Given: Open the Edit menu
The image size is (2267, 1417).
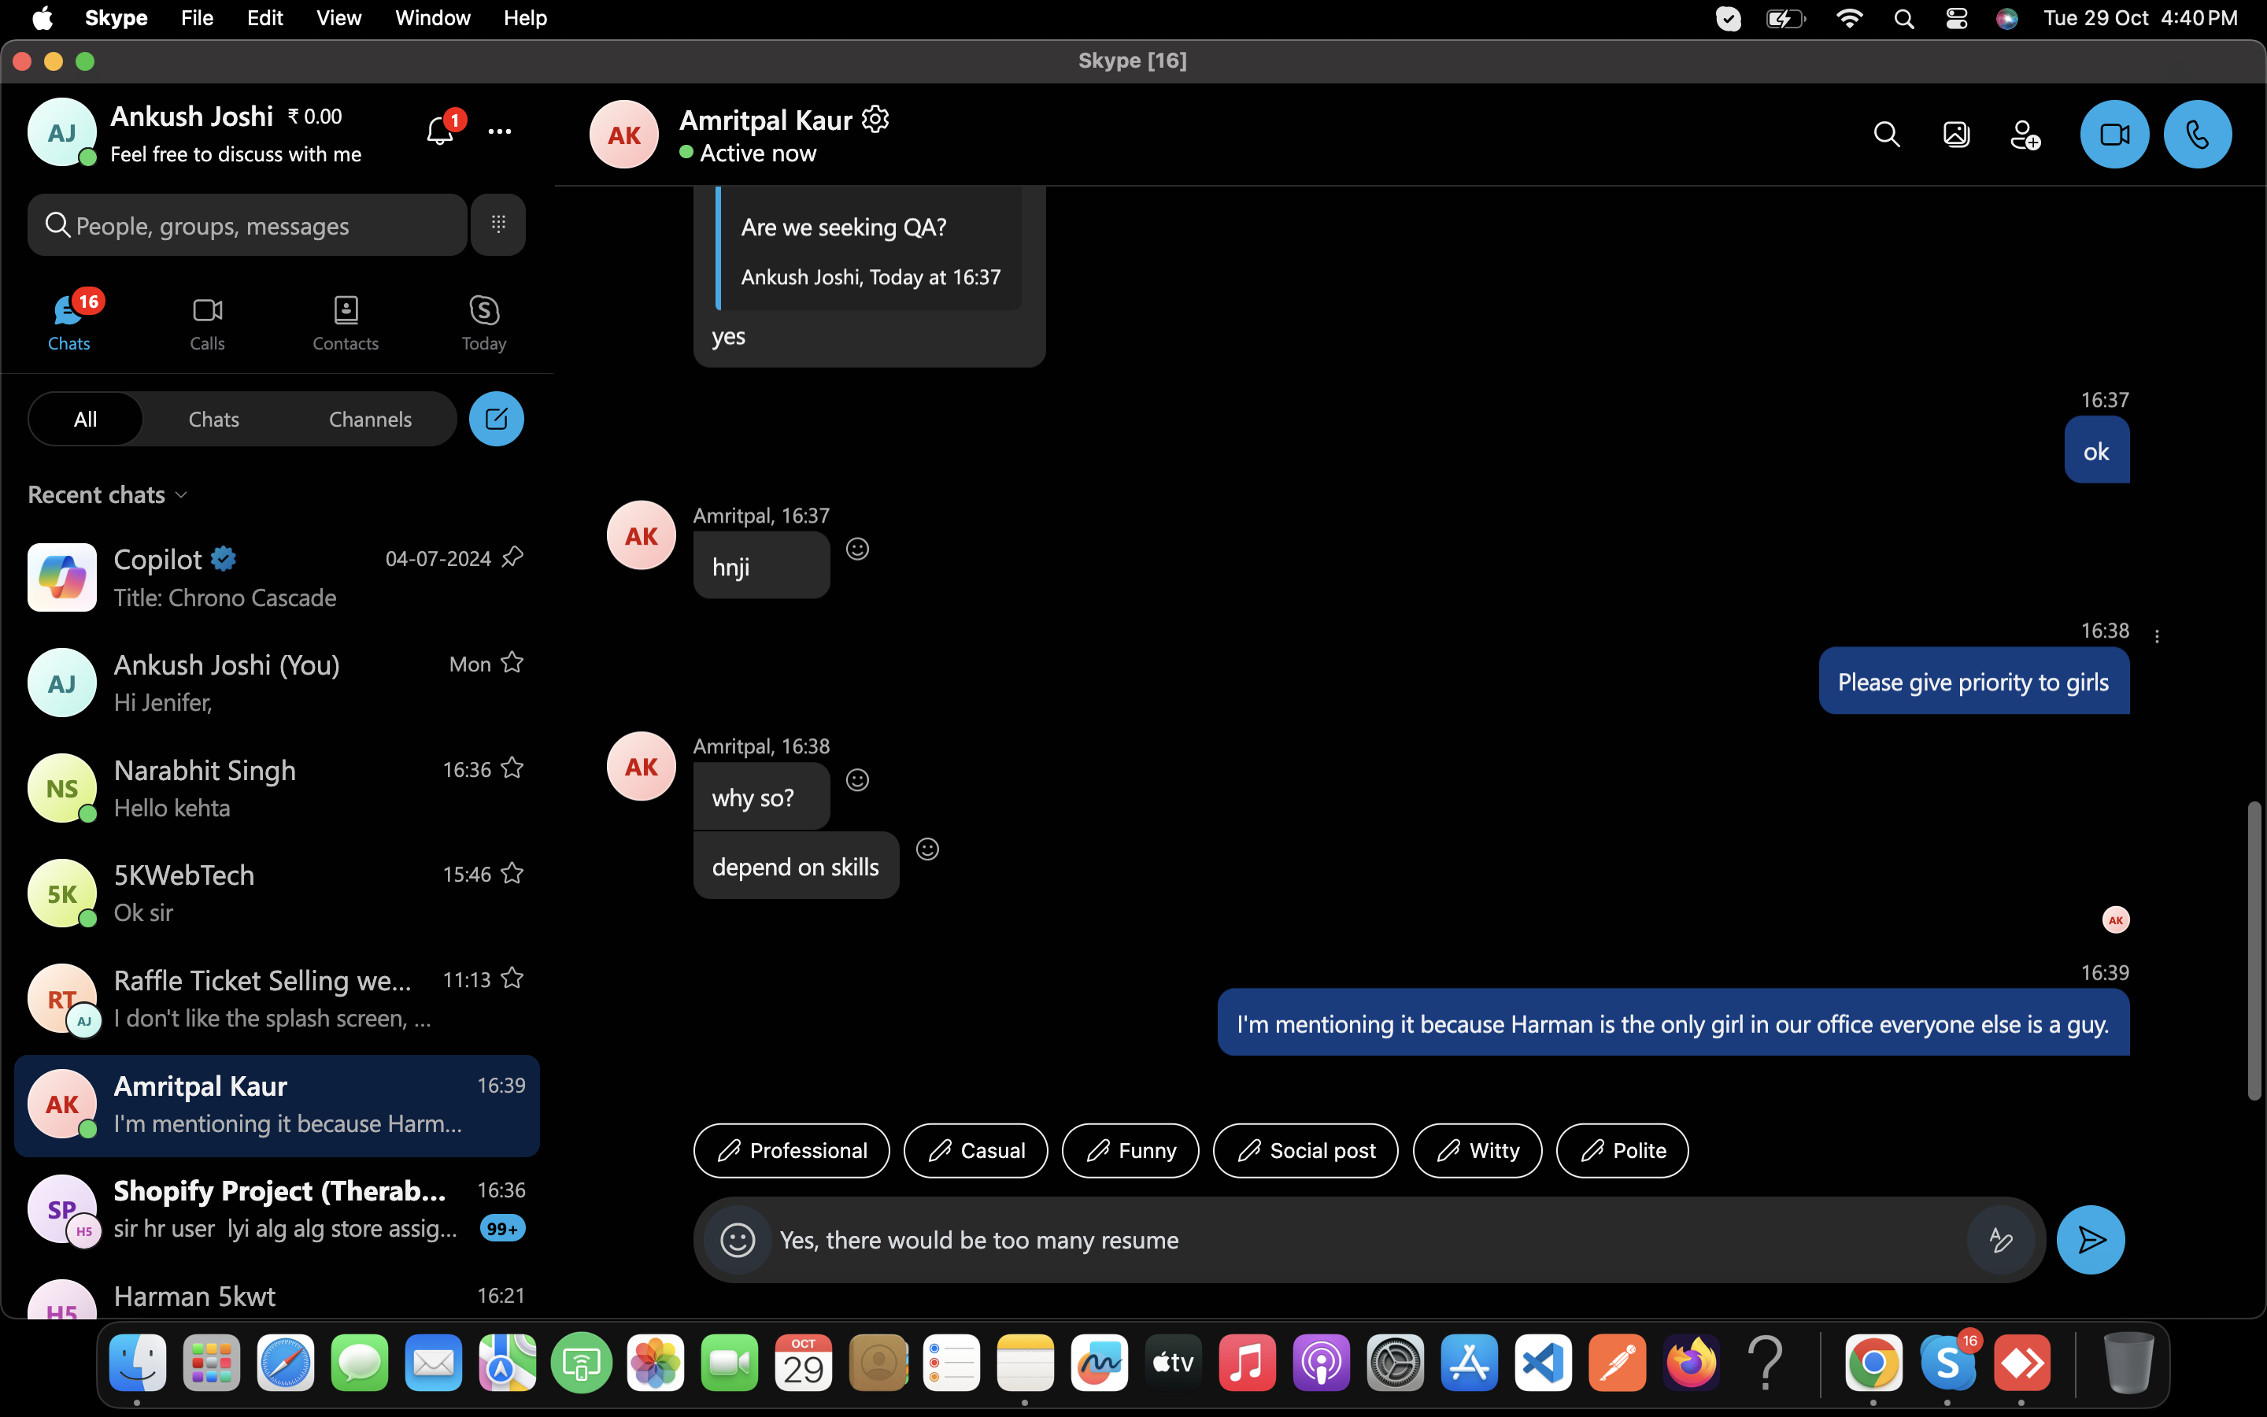Looking at the screenshot, I should coord(265,18).
